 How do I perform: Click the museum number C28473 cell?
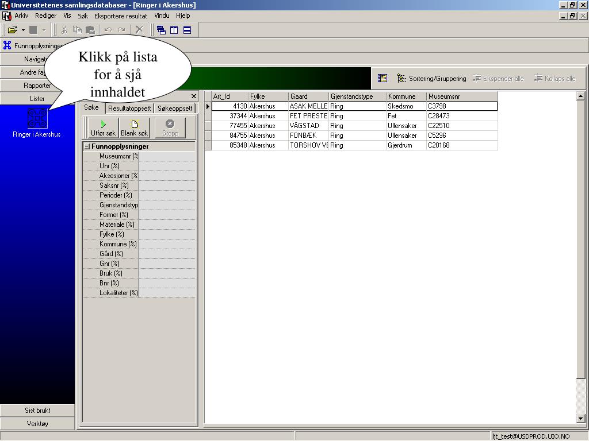[x=462, y=116]
